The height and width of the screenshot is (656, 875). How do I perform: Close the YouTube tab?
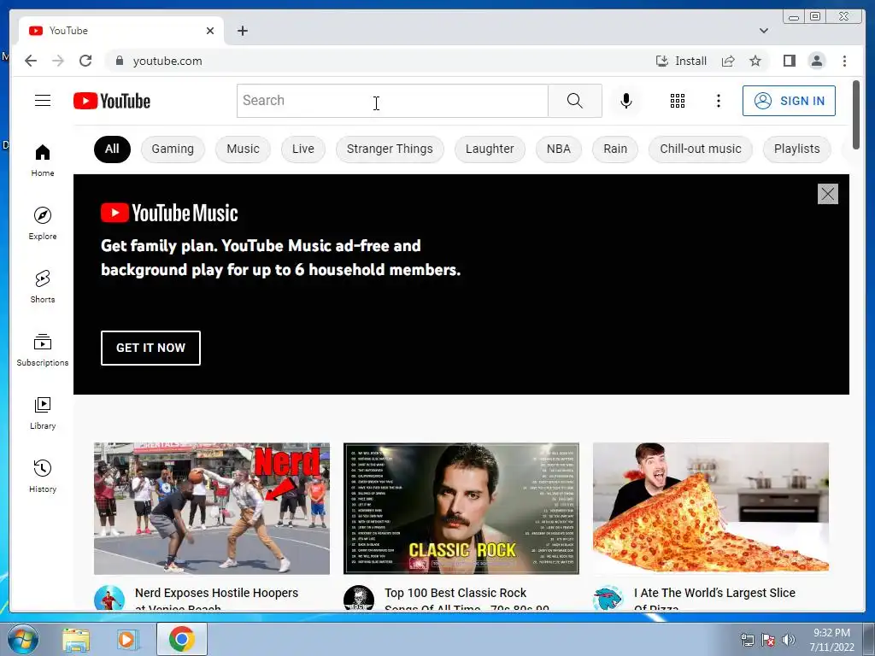point(210,31)
